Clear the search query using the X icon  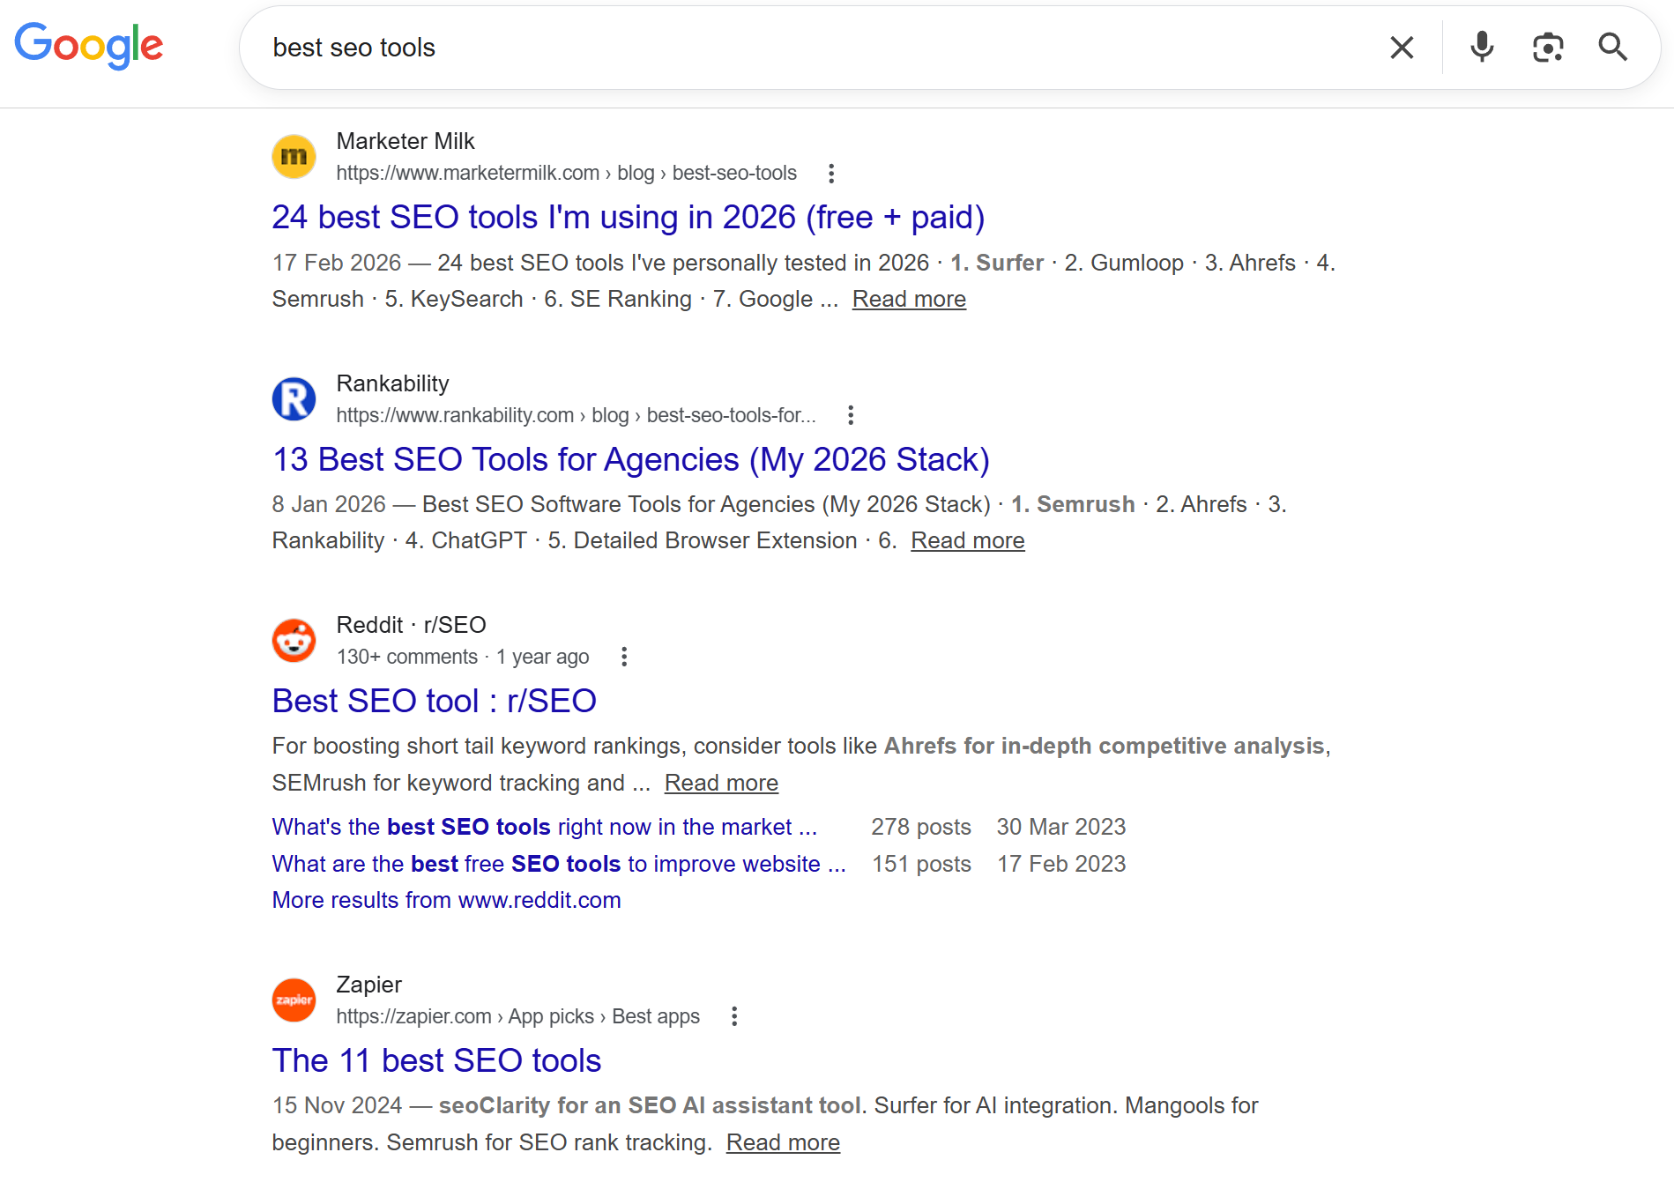(1401, 48)
